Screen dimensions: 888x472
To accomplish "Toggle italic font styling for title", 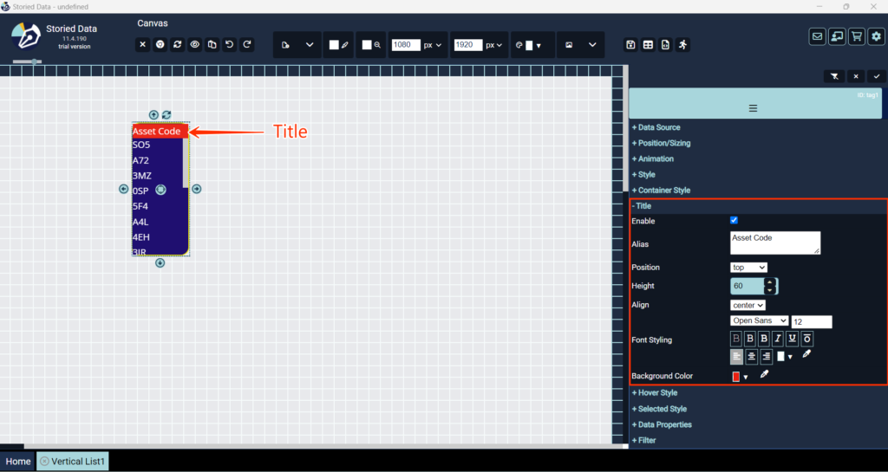I will [x=778, y=339].
